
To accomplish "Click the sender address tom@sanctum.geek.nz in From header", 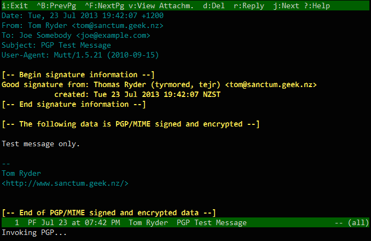I will click(118, 26).
